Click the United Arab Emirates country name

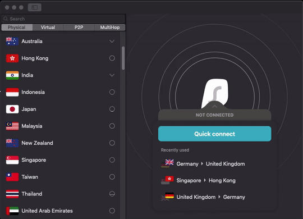coord(47,211)
